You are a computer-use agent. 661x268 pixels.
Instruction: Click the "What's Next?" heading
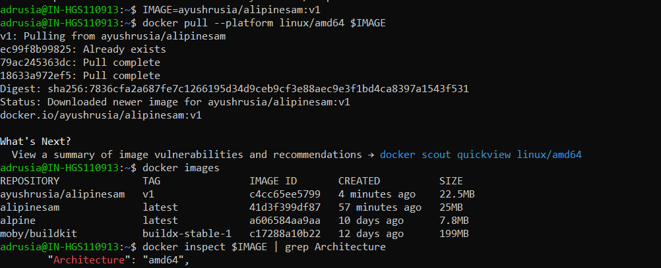pos(36,142)
